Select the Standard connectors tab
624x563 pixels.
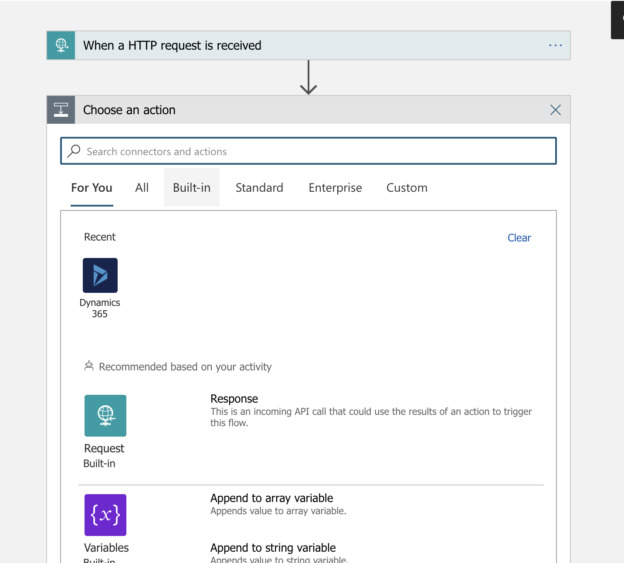pyautogui.click(x=259, y=188)
